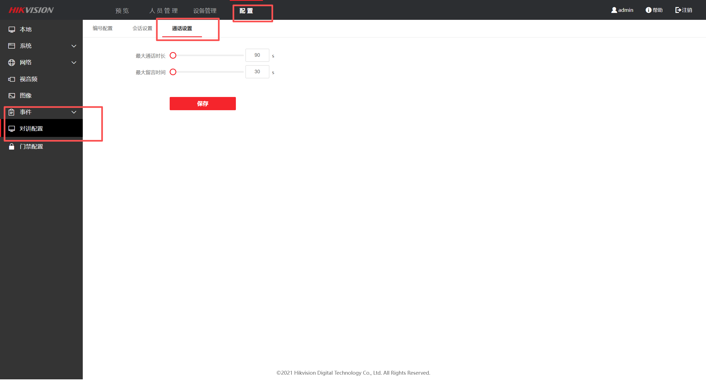Click the 最大通话时长 slider handle
The image size is (706, 381).
[x=173, y=56]
